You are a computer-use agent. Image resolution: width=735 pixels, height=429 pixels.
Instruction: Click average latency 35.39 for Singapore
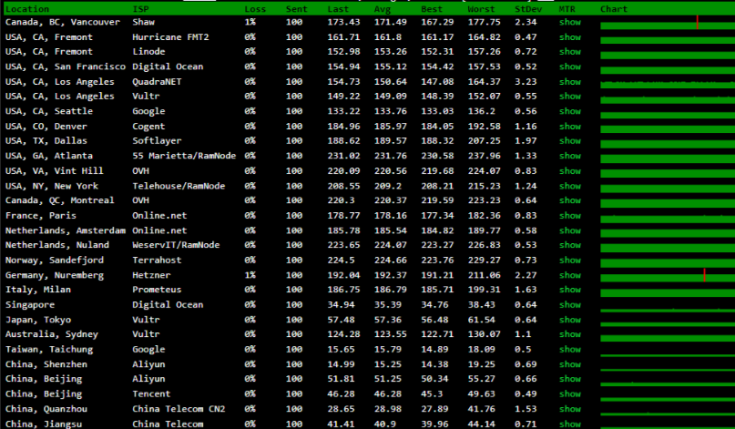coord(388,305)
